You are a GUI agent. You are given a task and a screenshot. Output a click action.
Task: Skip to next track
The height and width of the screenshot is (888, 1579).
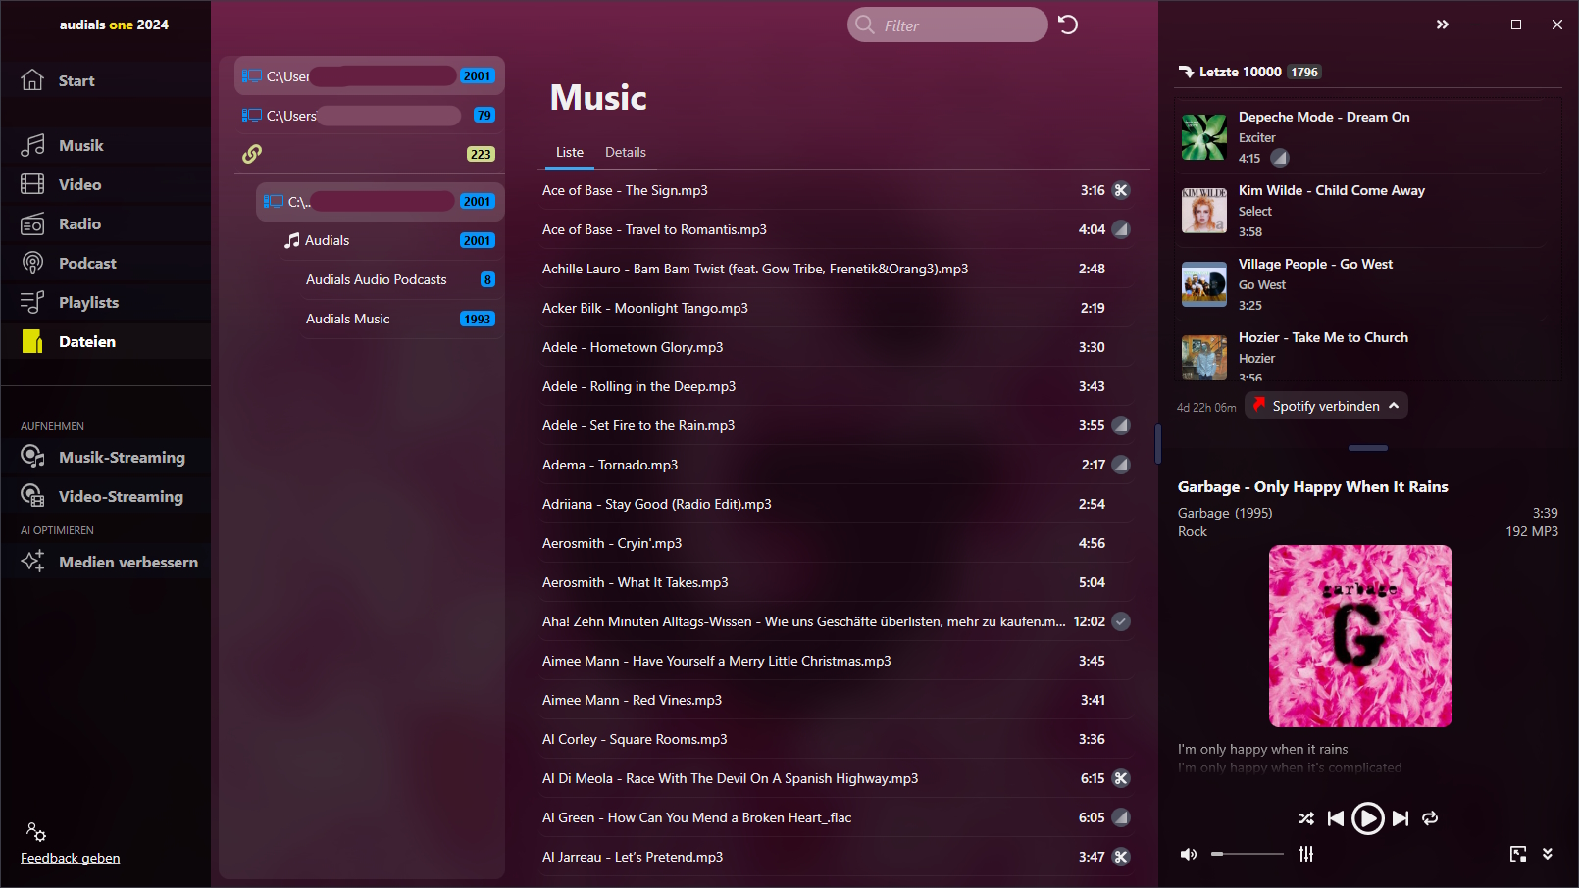(x=1401, y=818)
